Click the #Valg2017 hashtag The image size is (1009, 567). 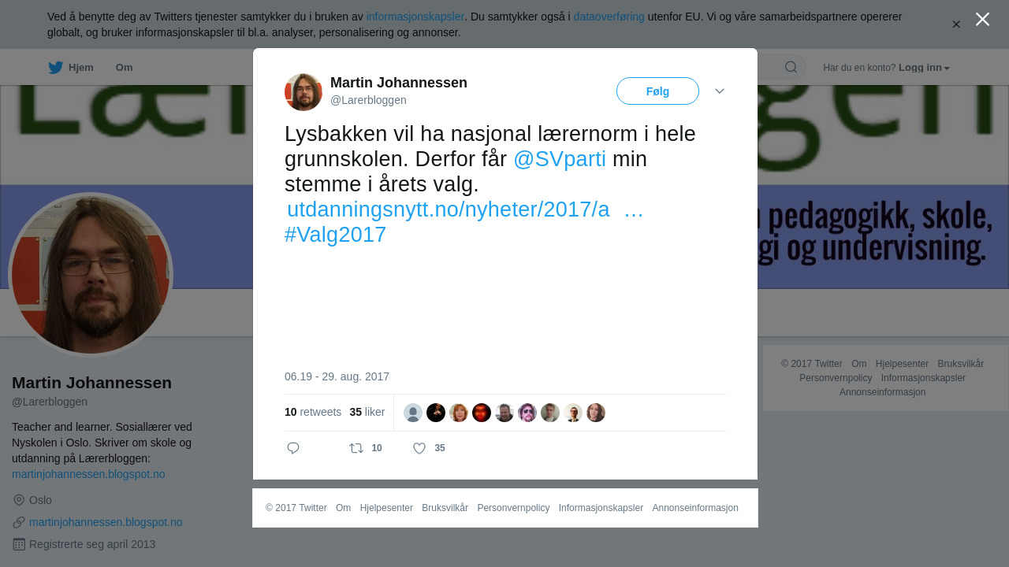coord(335,235)
